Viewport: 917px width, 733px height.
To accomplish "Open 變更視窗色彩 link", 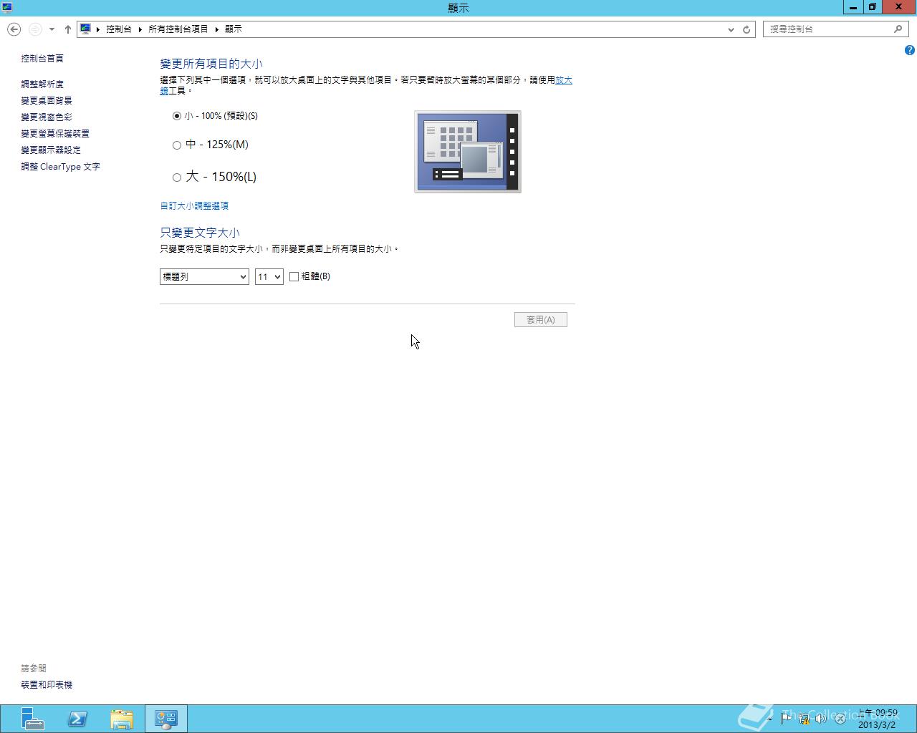I will pos(47,117).
